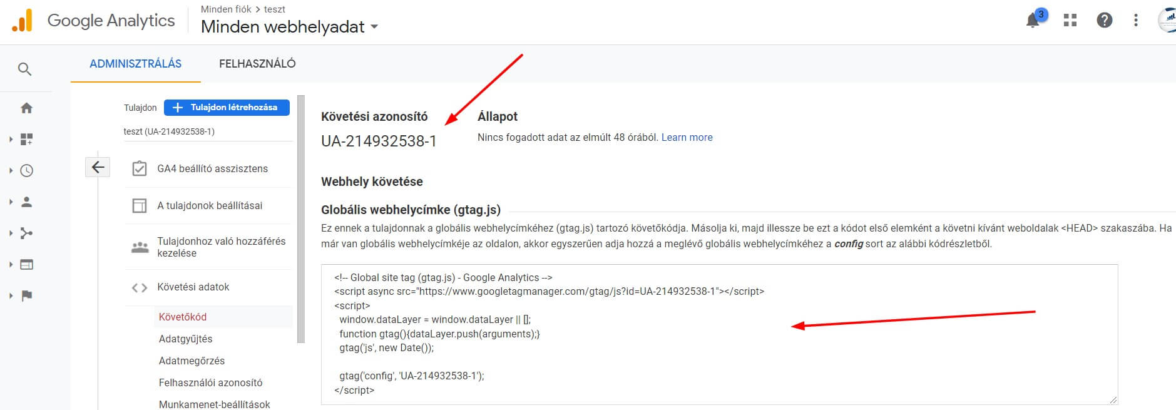Click the Követési azonosító heading
1176x410 pixels.
[x=374, y=116]
